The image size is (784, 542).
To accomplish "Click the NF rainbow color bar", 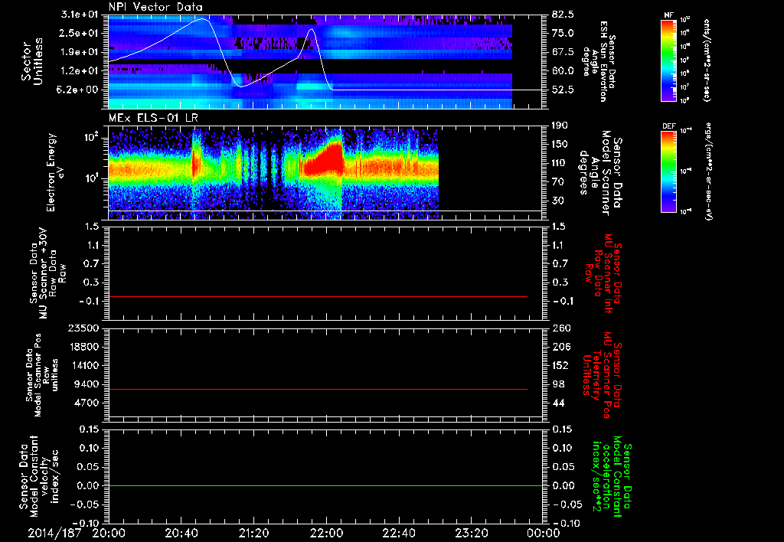I will pos(669,60).
